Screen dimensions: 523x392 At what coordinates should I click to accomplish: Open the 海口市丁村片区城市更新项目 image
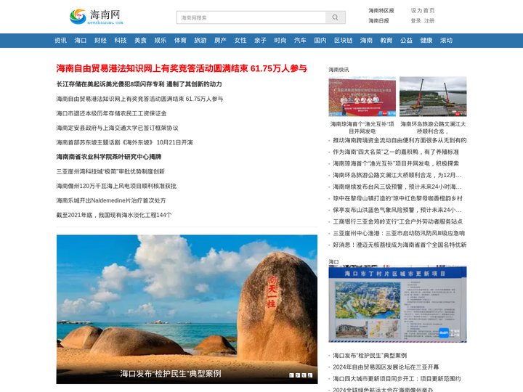pyautogui.click(x=397, y=304)
